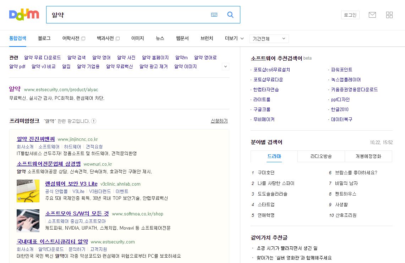Screen dimensions: 405x263
Task: Click related search 알약 광고 제거
Action: (x=153, y=67)
